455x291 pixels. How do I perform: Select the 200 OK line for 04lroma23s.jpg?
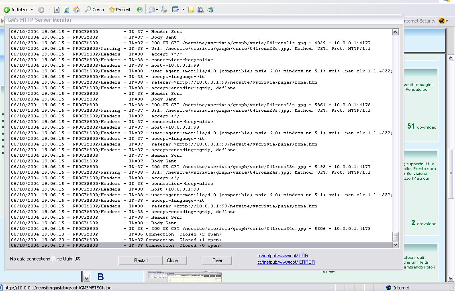coord(201,167)
